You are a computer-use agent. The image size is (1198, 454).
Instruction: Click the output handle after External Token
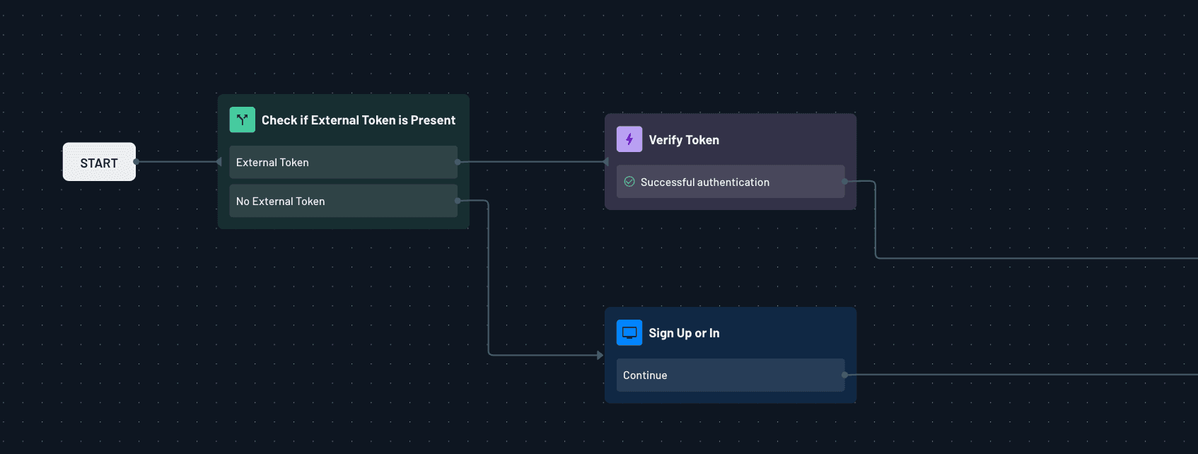pyautogui.click(x=458, y=162)
